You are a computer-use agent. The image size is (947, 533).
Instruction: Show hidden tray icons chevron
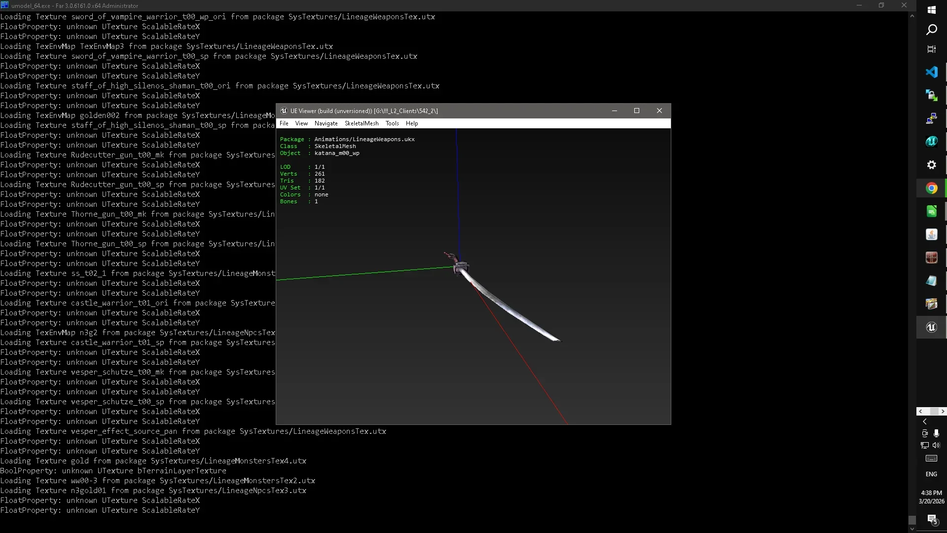coord(925,422)
